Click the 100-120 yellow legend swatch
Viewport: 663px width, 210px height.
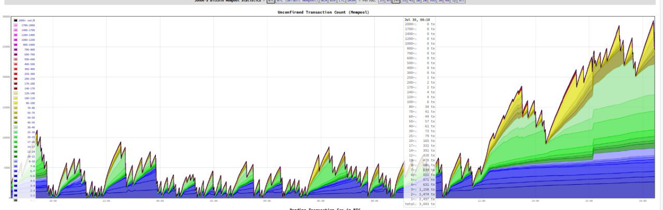(16, 98)
